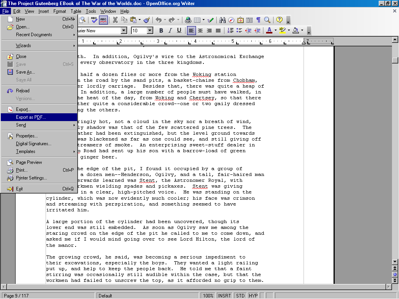Toggle nonprinting characters paragraph mark
The image size is (399, 299).
click(x=258, y=20)
